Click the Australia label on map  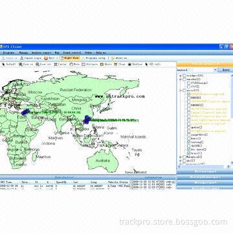(x=102, y=161)
